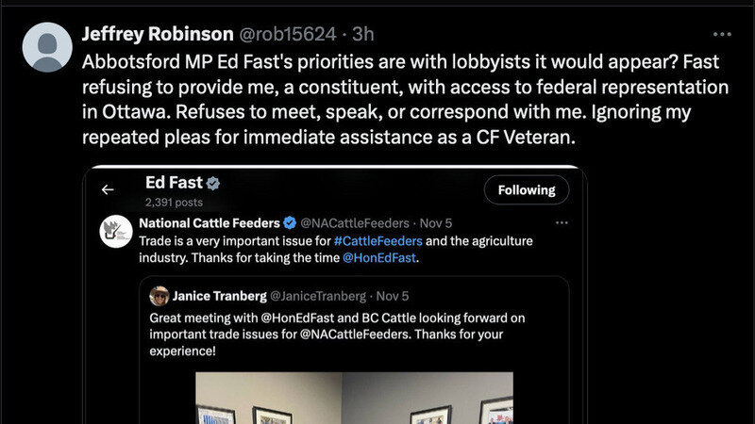Open the National Cattle Feeders account name

pos(210,223)
